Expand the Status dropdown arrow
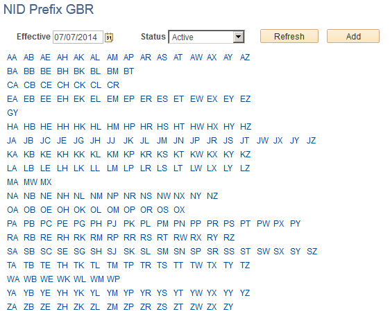 [238, 37]
